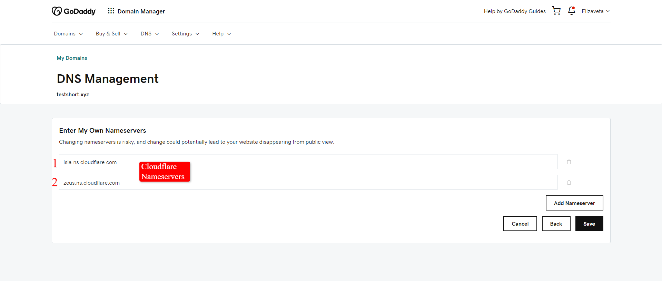This screenshot has width=662, height=281.
Task: Go Back to previous step
Action: point(556,224)
